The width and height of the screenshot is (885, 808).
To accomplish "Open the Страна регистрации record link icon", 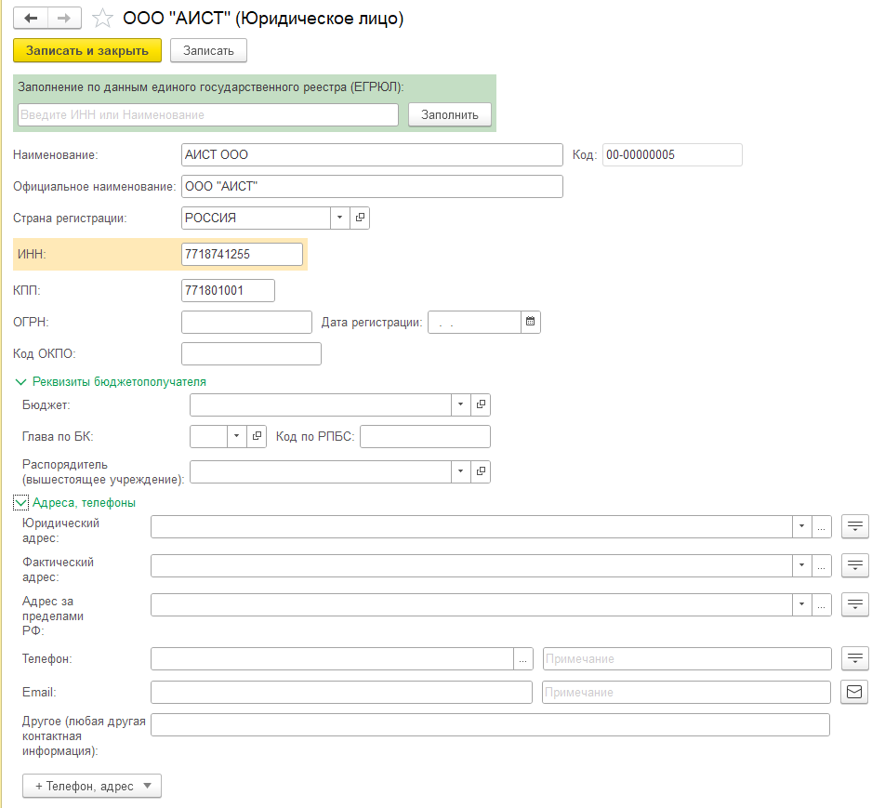I will coord(360,218).
